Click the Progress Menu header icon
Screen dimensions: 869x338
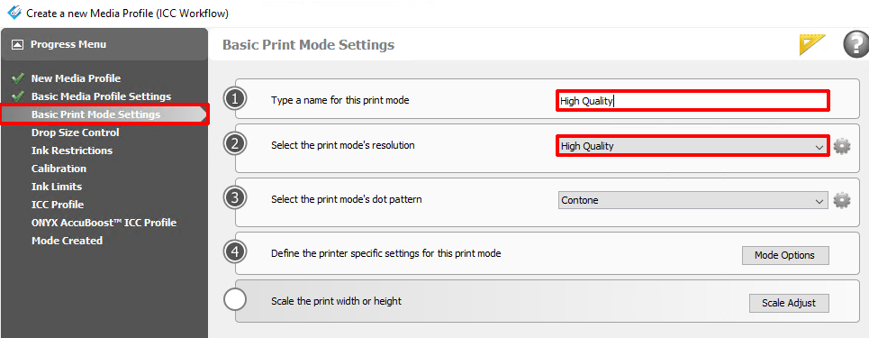click(18, 44)
